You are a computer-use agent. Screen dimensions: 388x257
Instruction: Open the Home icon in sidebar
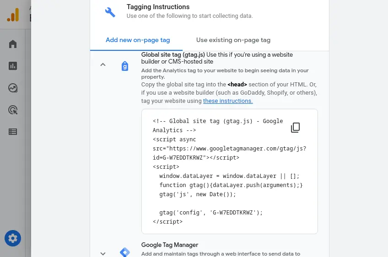pyautogui.click(x=13, y=44)
